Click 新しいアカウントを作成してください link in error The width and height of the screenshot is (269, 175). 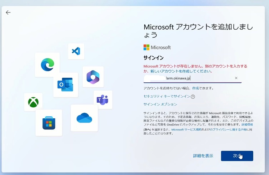[x=181, y=71]
